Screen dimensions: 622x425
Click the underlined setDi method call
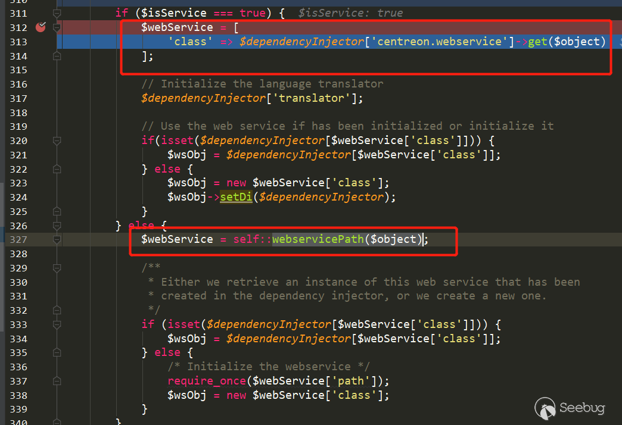click(236, 197)
